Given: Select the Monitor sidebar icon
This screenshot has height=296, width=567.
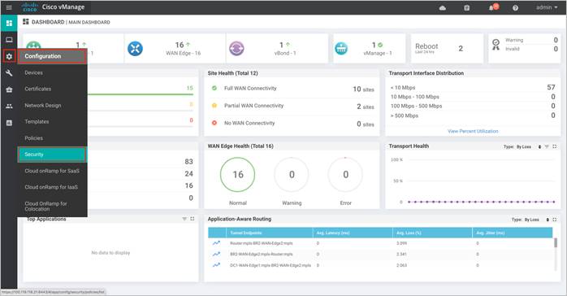Looking at the screenshot, I should tap(9, 40).
